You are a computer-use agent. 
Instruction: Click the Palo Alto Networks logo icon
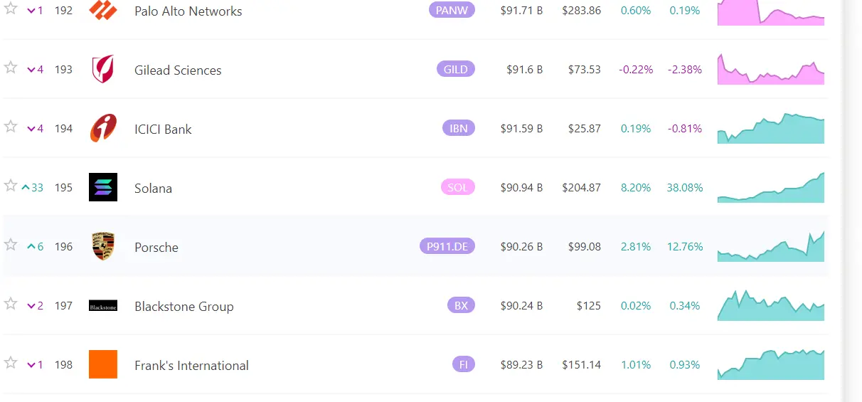(103, 11)
